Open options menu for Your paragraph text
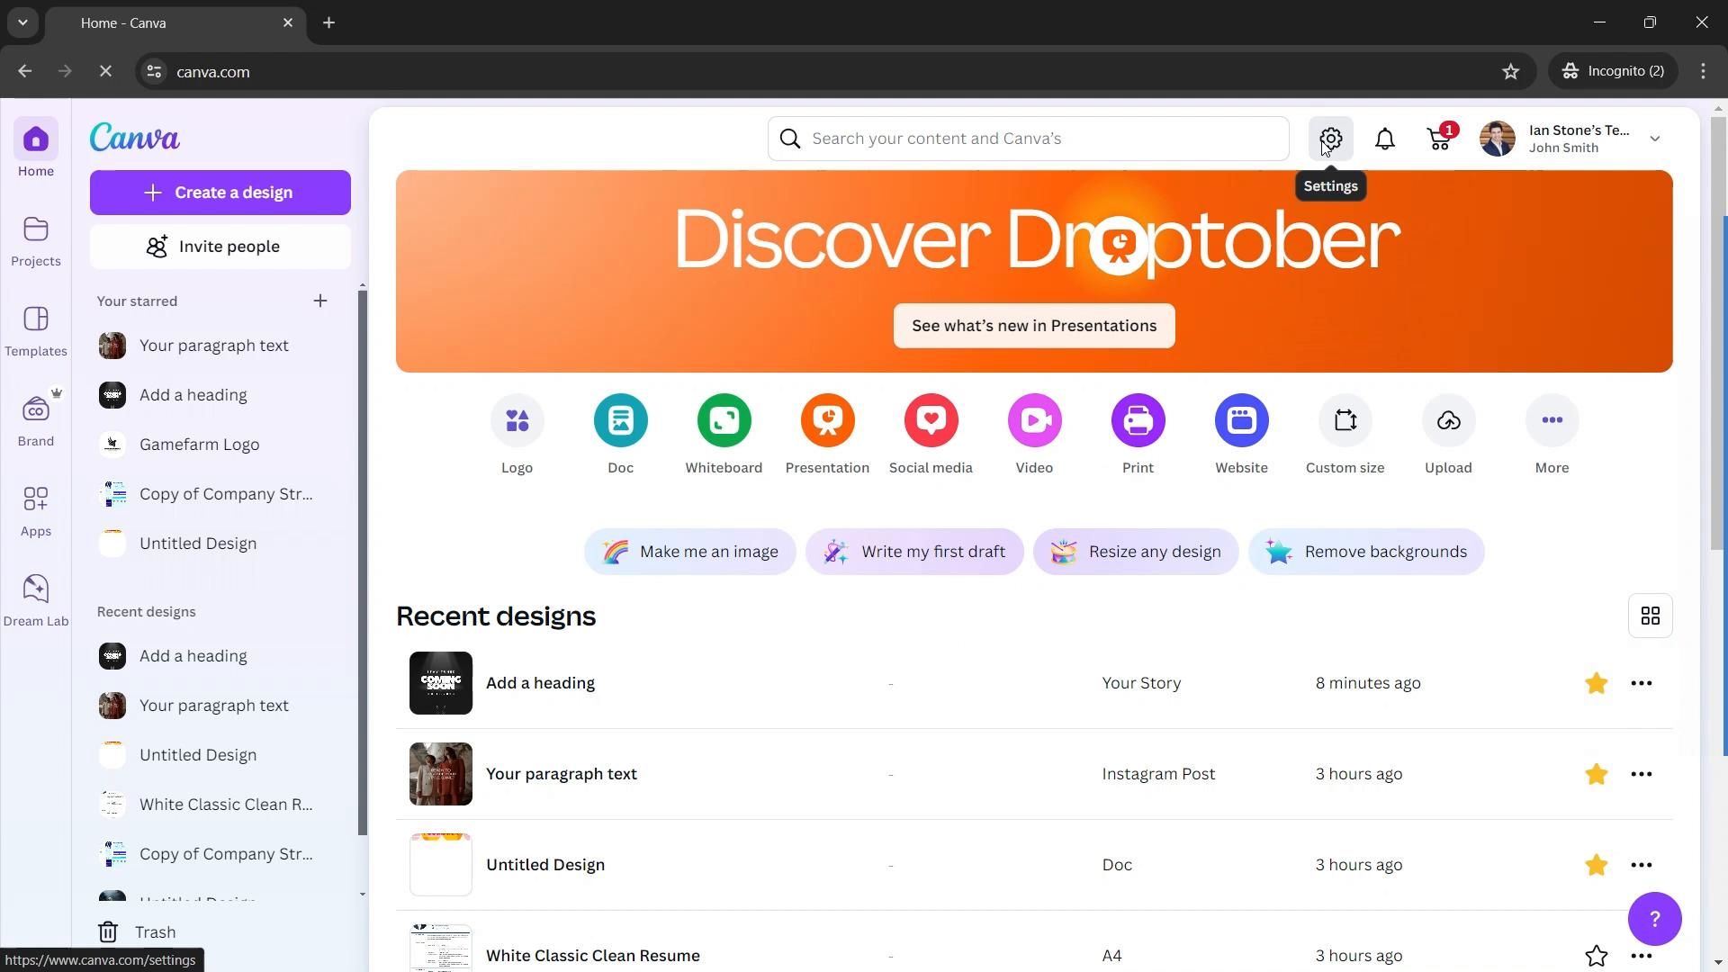This screenshot has height=972, width=1728. pyautogui.click(x=1641, y=774)
